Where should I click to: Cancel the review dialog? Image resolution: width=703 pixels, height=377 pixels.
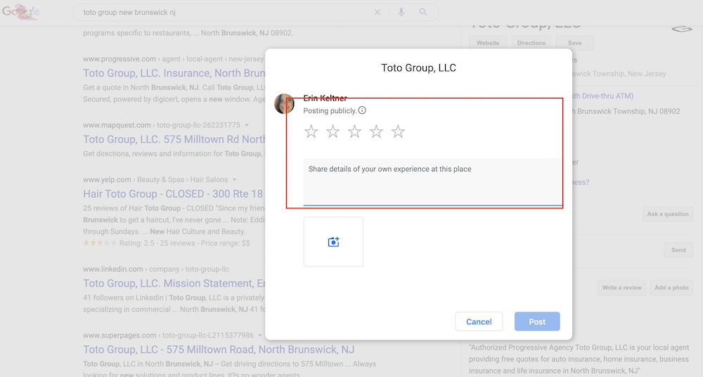point(479,322)
